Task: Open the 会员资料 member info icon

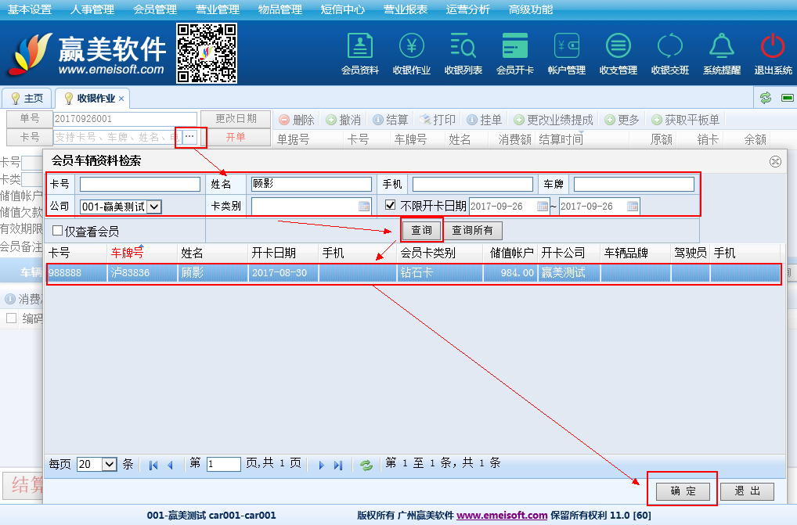Action: click(359, 53)
